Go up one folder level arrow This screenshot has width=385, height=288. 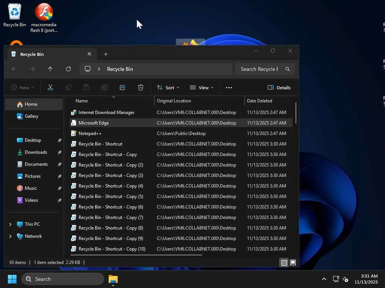(x=50, y=69)
